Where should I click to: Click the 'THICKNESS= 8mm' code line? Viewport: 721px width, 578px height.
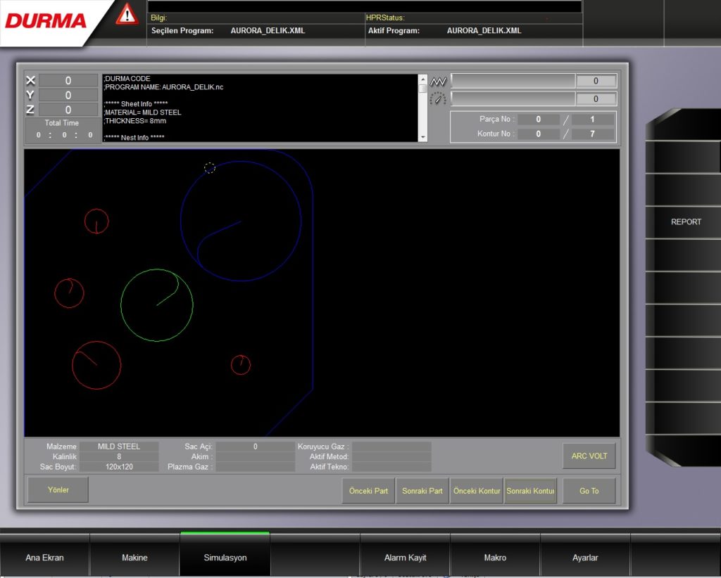(135, 121)
